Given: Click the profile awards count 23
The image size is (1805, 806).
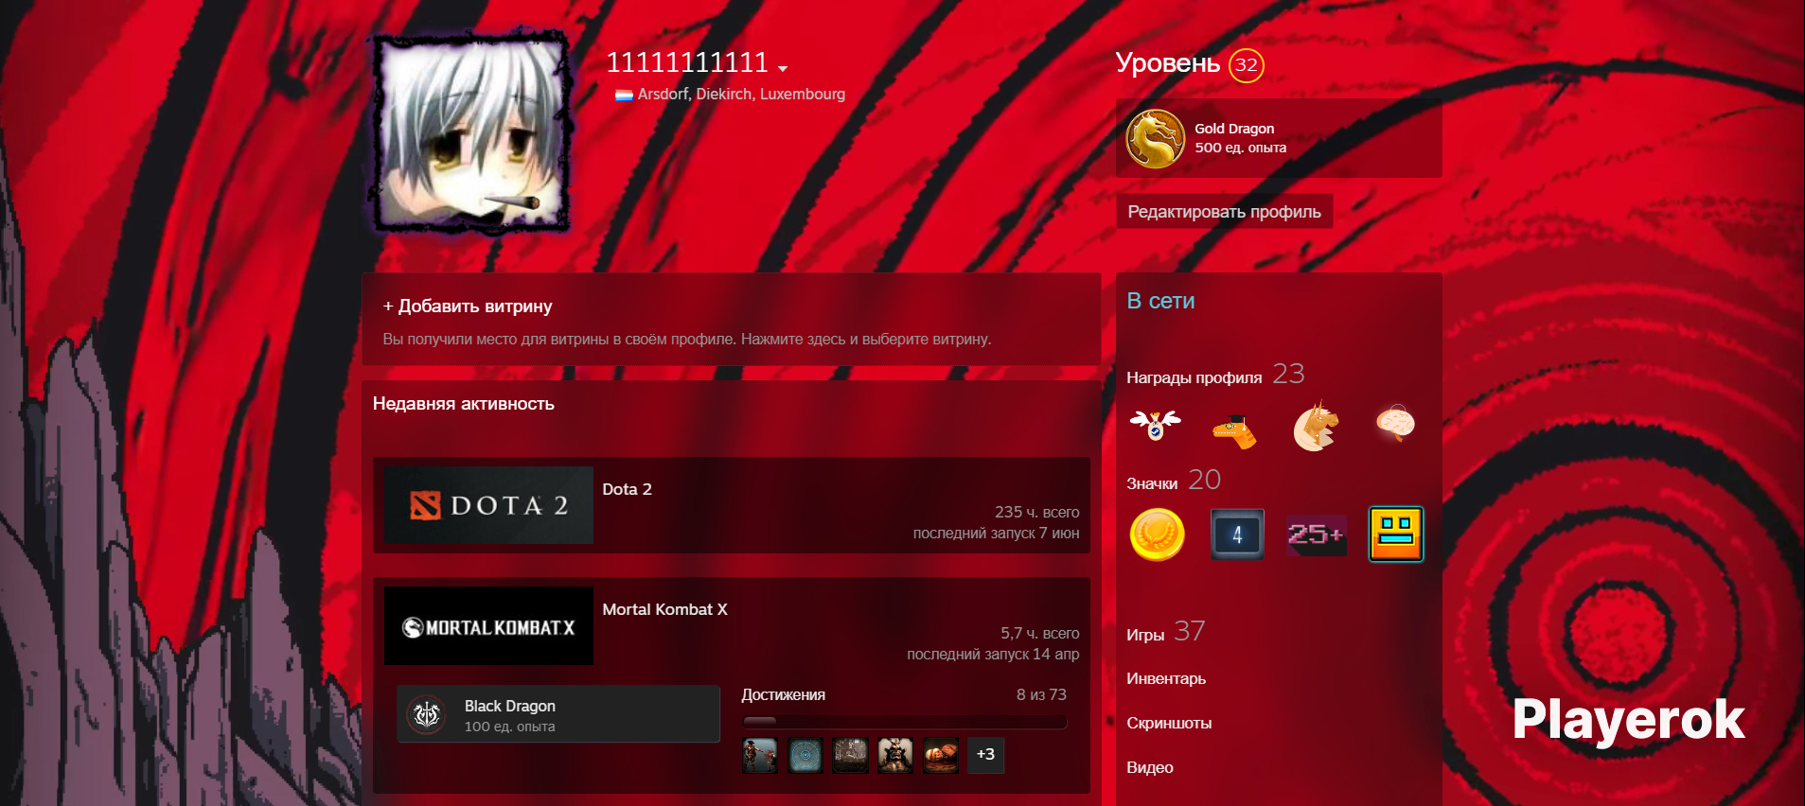Looking at the screenshot, I should coord(1288,374).
